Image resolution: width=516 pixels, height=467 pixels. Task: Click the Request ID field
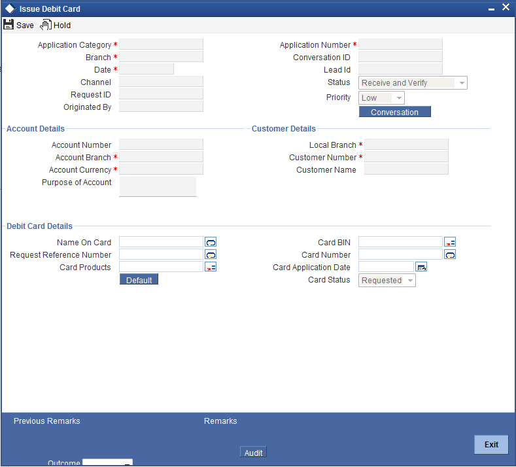point(162,94)
